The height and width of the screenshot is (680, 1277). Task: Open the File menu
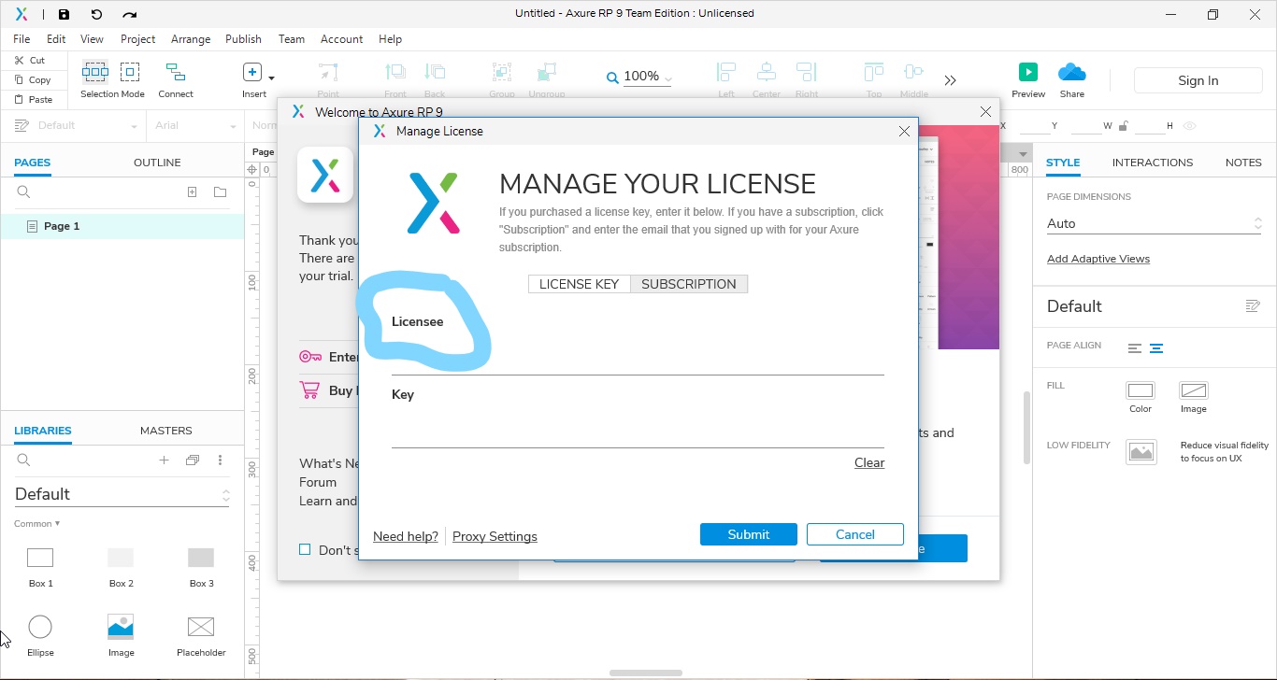point(22,39)
